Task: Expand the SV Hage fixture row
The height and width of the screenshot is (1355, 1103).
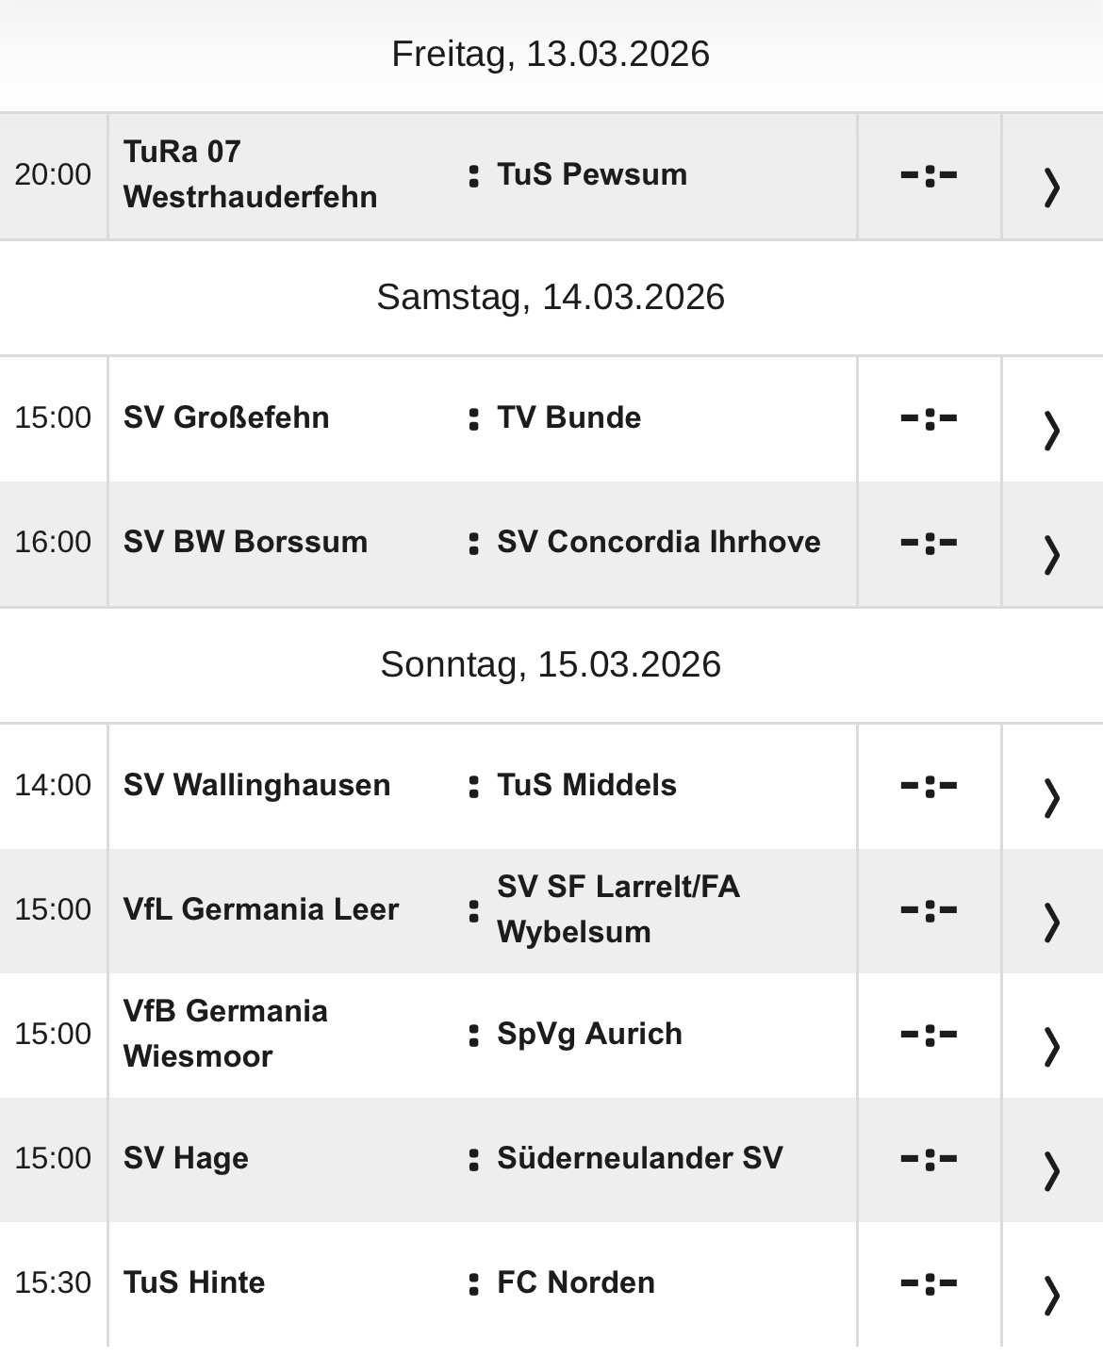Action: point(1050,1158)
